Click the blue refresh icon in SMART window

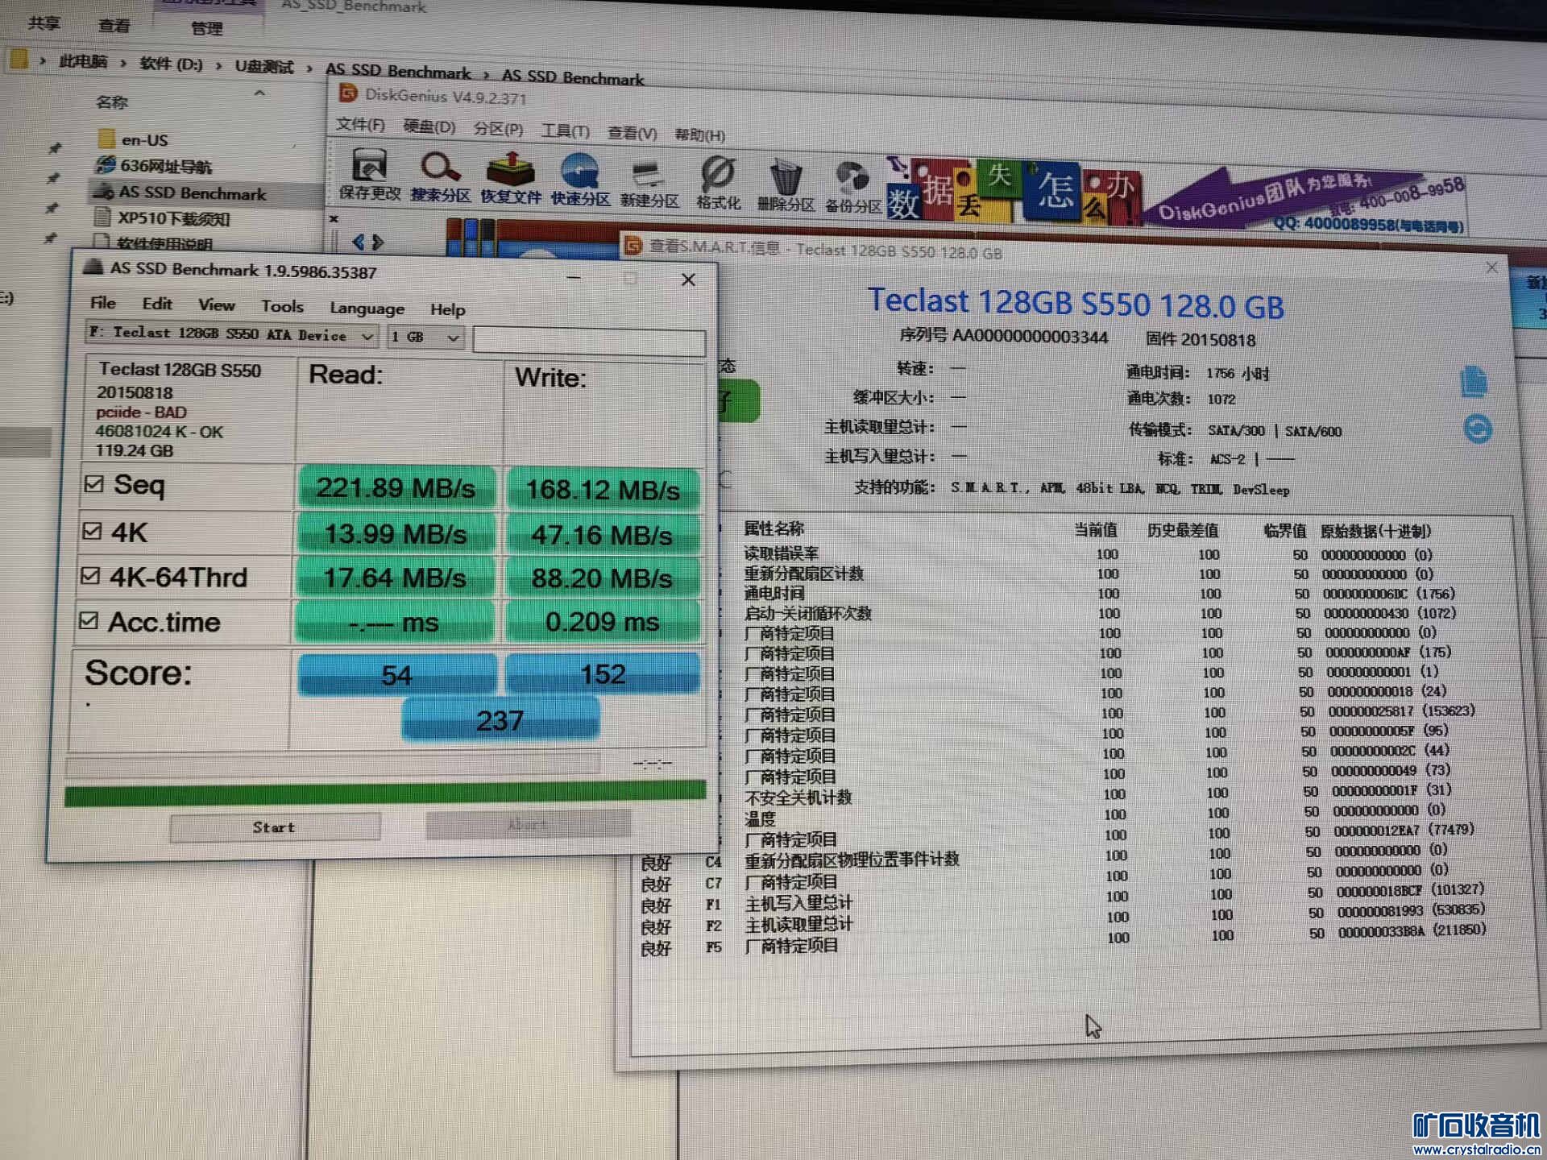[x=1478, y=429]
